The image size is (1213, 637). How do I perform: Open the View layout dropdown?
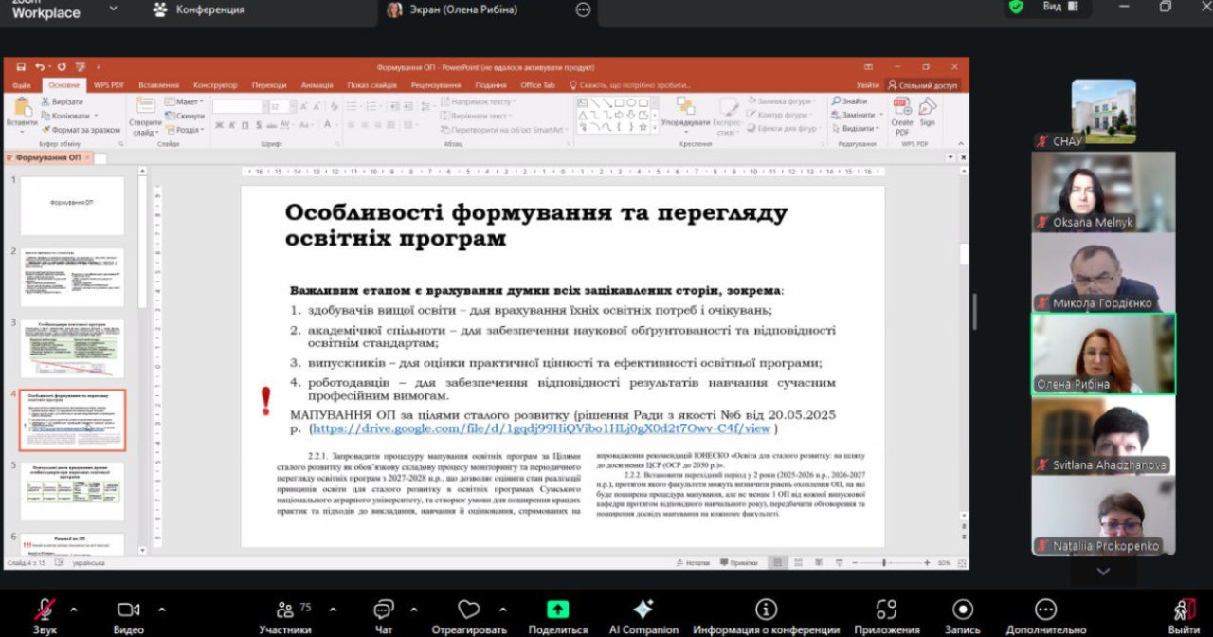(1059, 7)
